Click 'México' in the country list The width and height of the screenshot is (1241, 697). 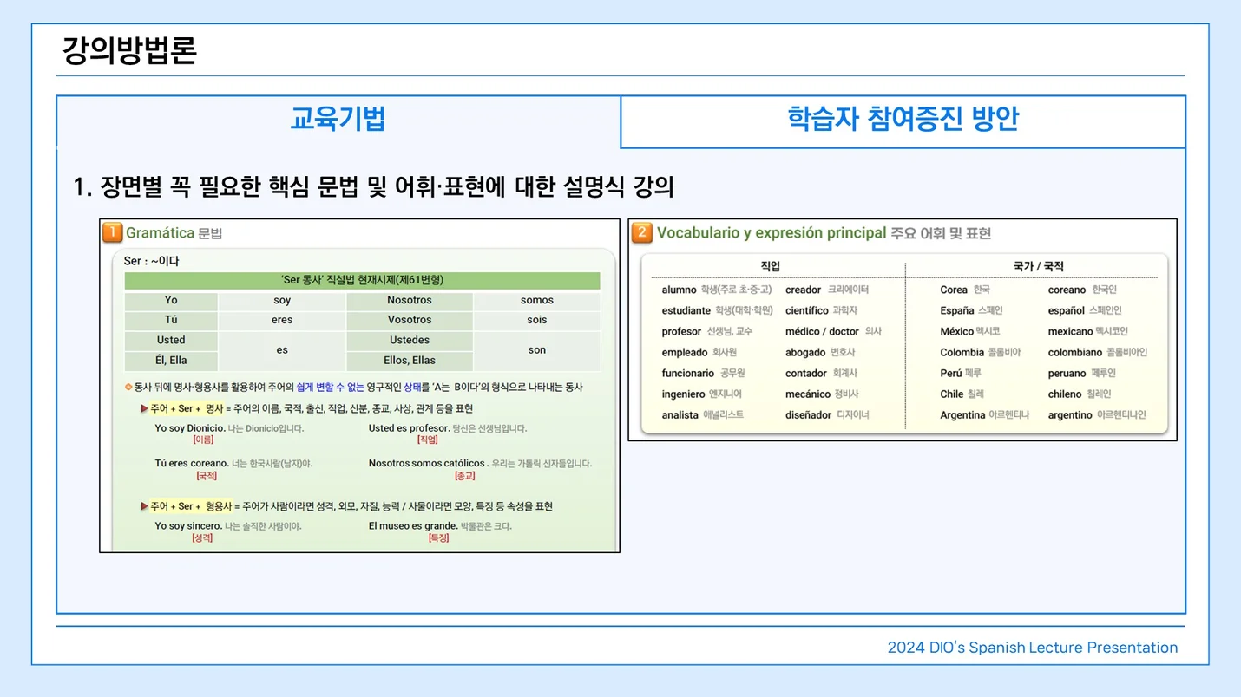click(x=957, y=331)
